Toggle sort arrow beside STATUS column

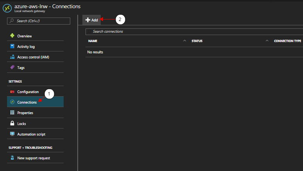[267, 41]
